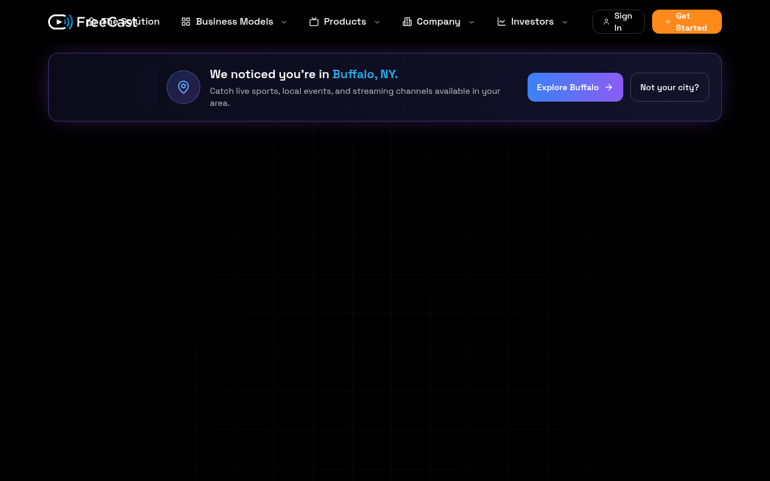Image resolution: width=770 pixels, height=481 pixels.
Task: Open the Company menu
Action: pos(439,22)
